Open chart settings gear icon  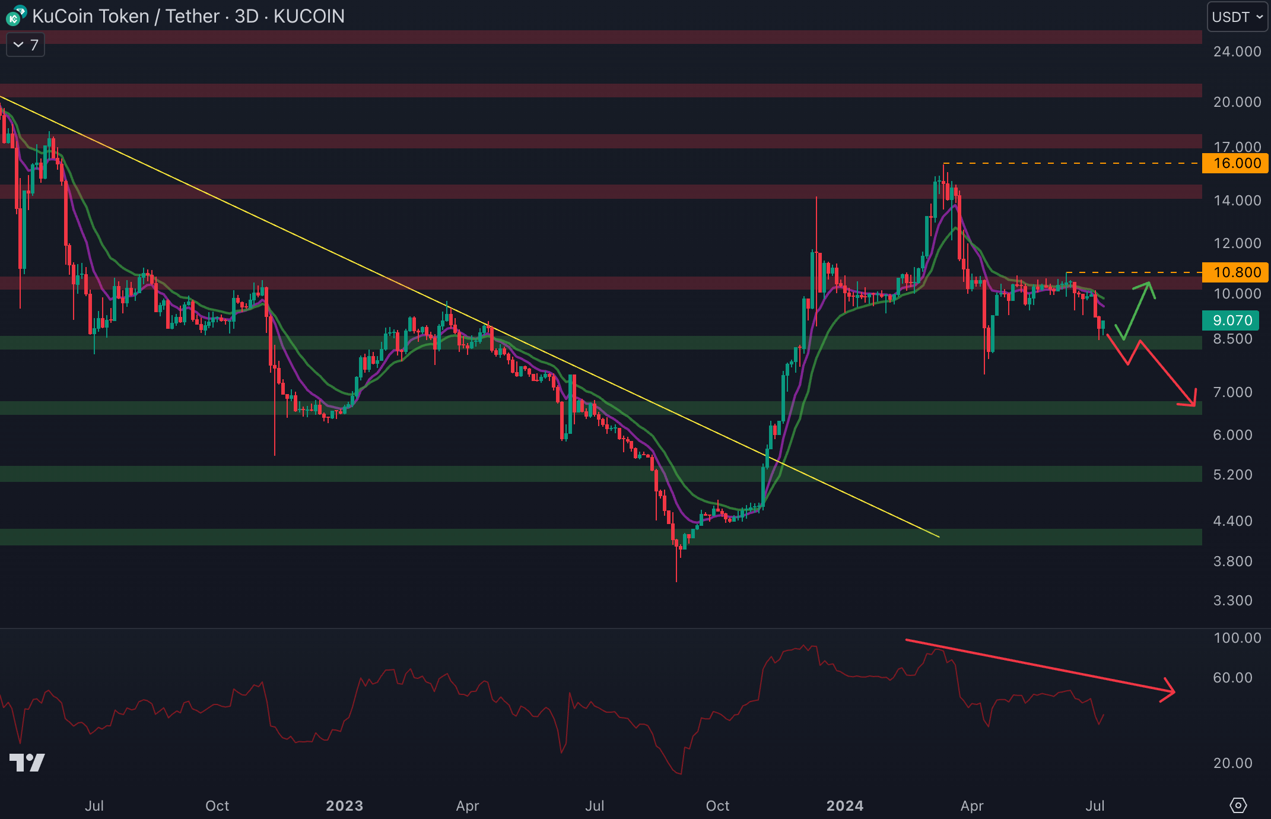tap(1238, 805)
